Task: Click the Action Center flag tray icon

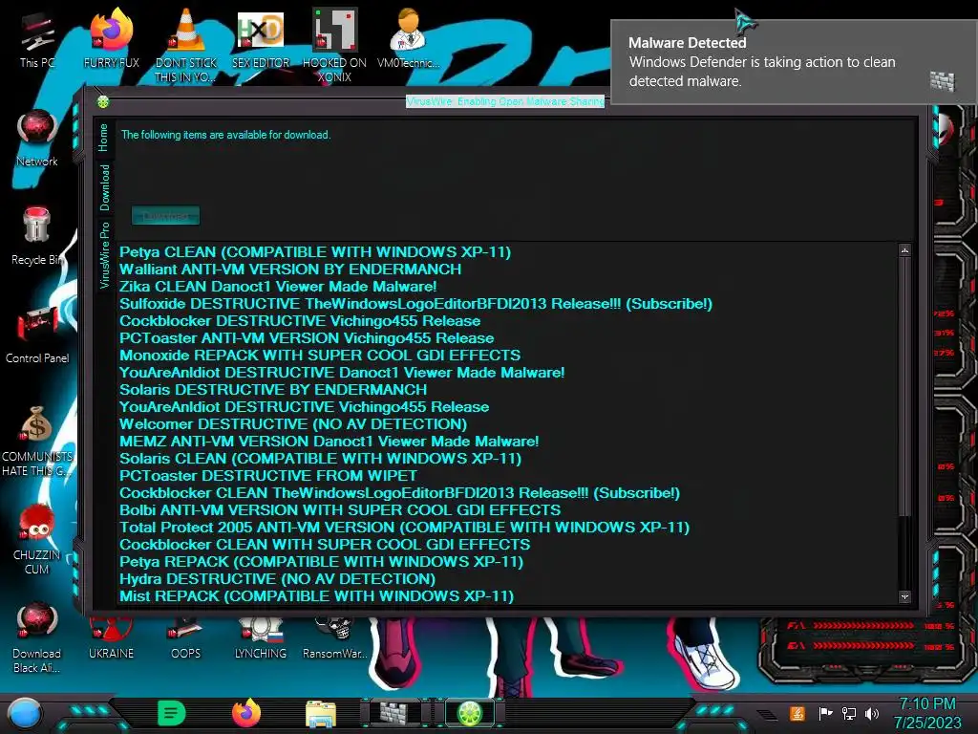Action: click(x=825, y=713)
